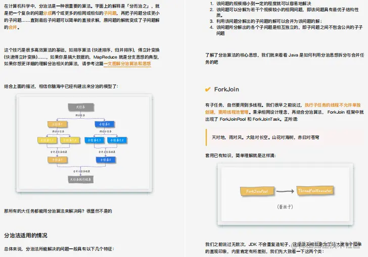Click the yellow ThreadPoolExecutor box in the diagram

point(315,191)
